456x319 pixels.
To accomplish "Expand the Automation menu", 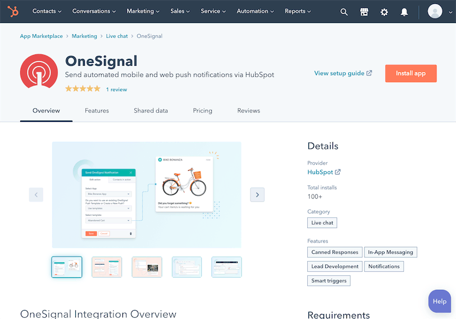I will click(255, 11).
